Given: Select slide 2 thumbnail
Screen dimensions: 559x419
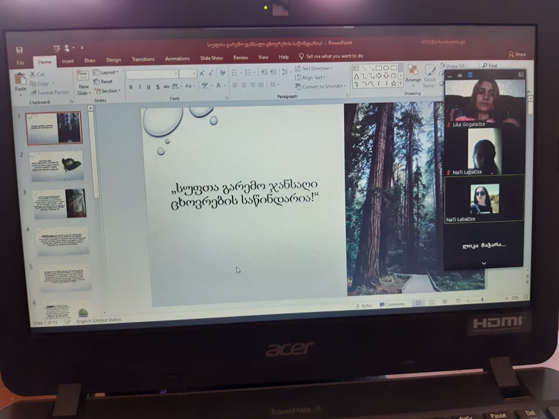Looking at the screenshot, I should [57, 166].
